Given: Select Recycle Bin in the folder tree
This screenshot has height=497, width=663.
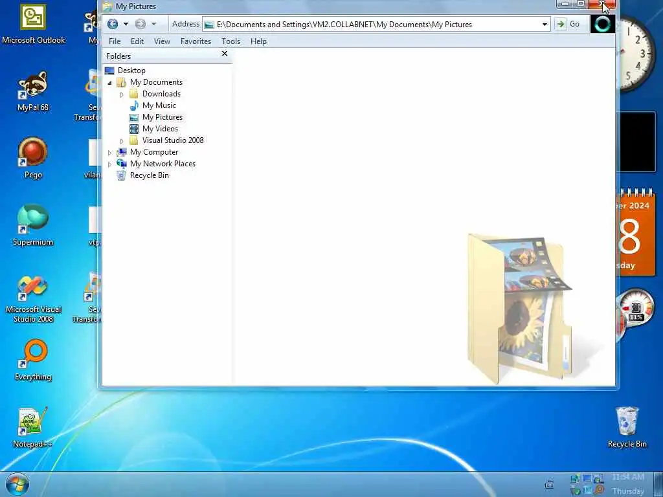Looking at the screenshot, I should point(150,175).
